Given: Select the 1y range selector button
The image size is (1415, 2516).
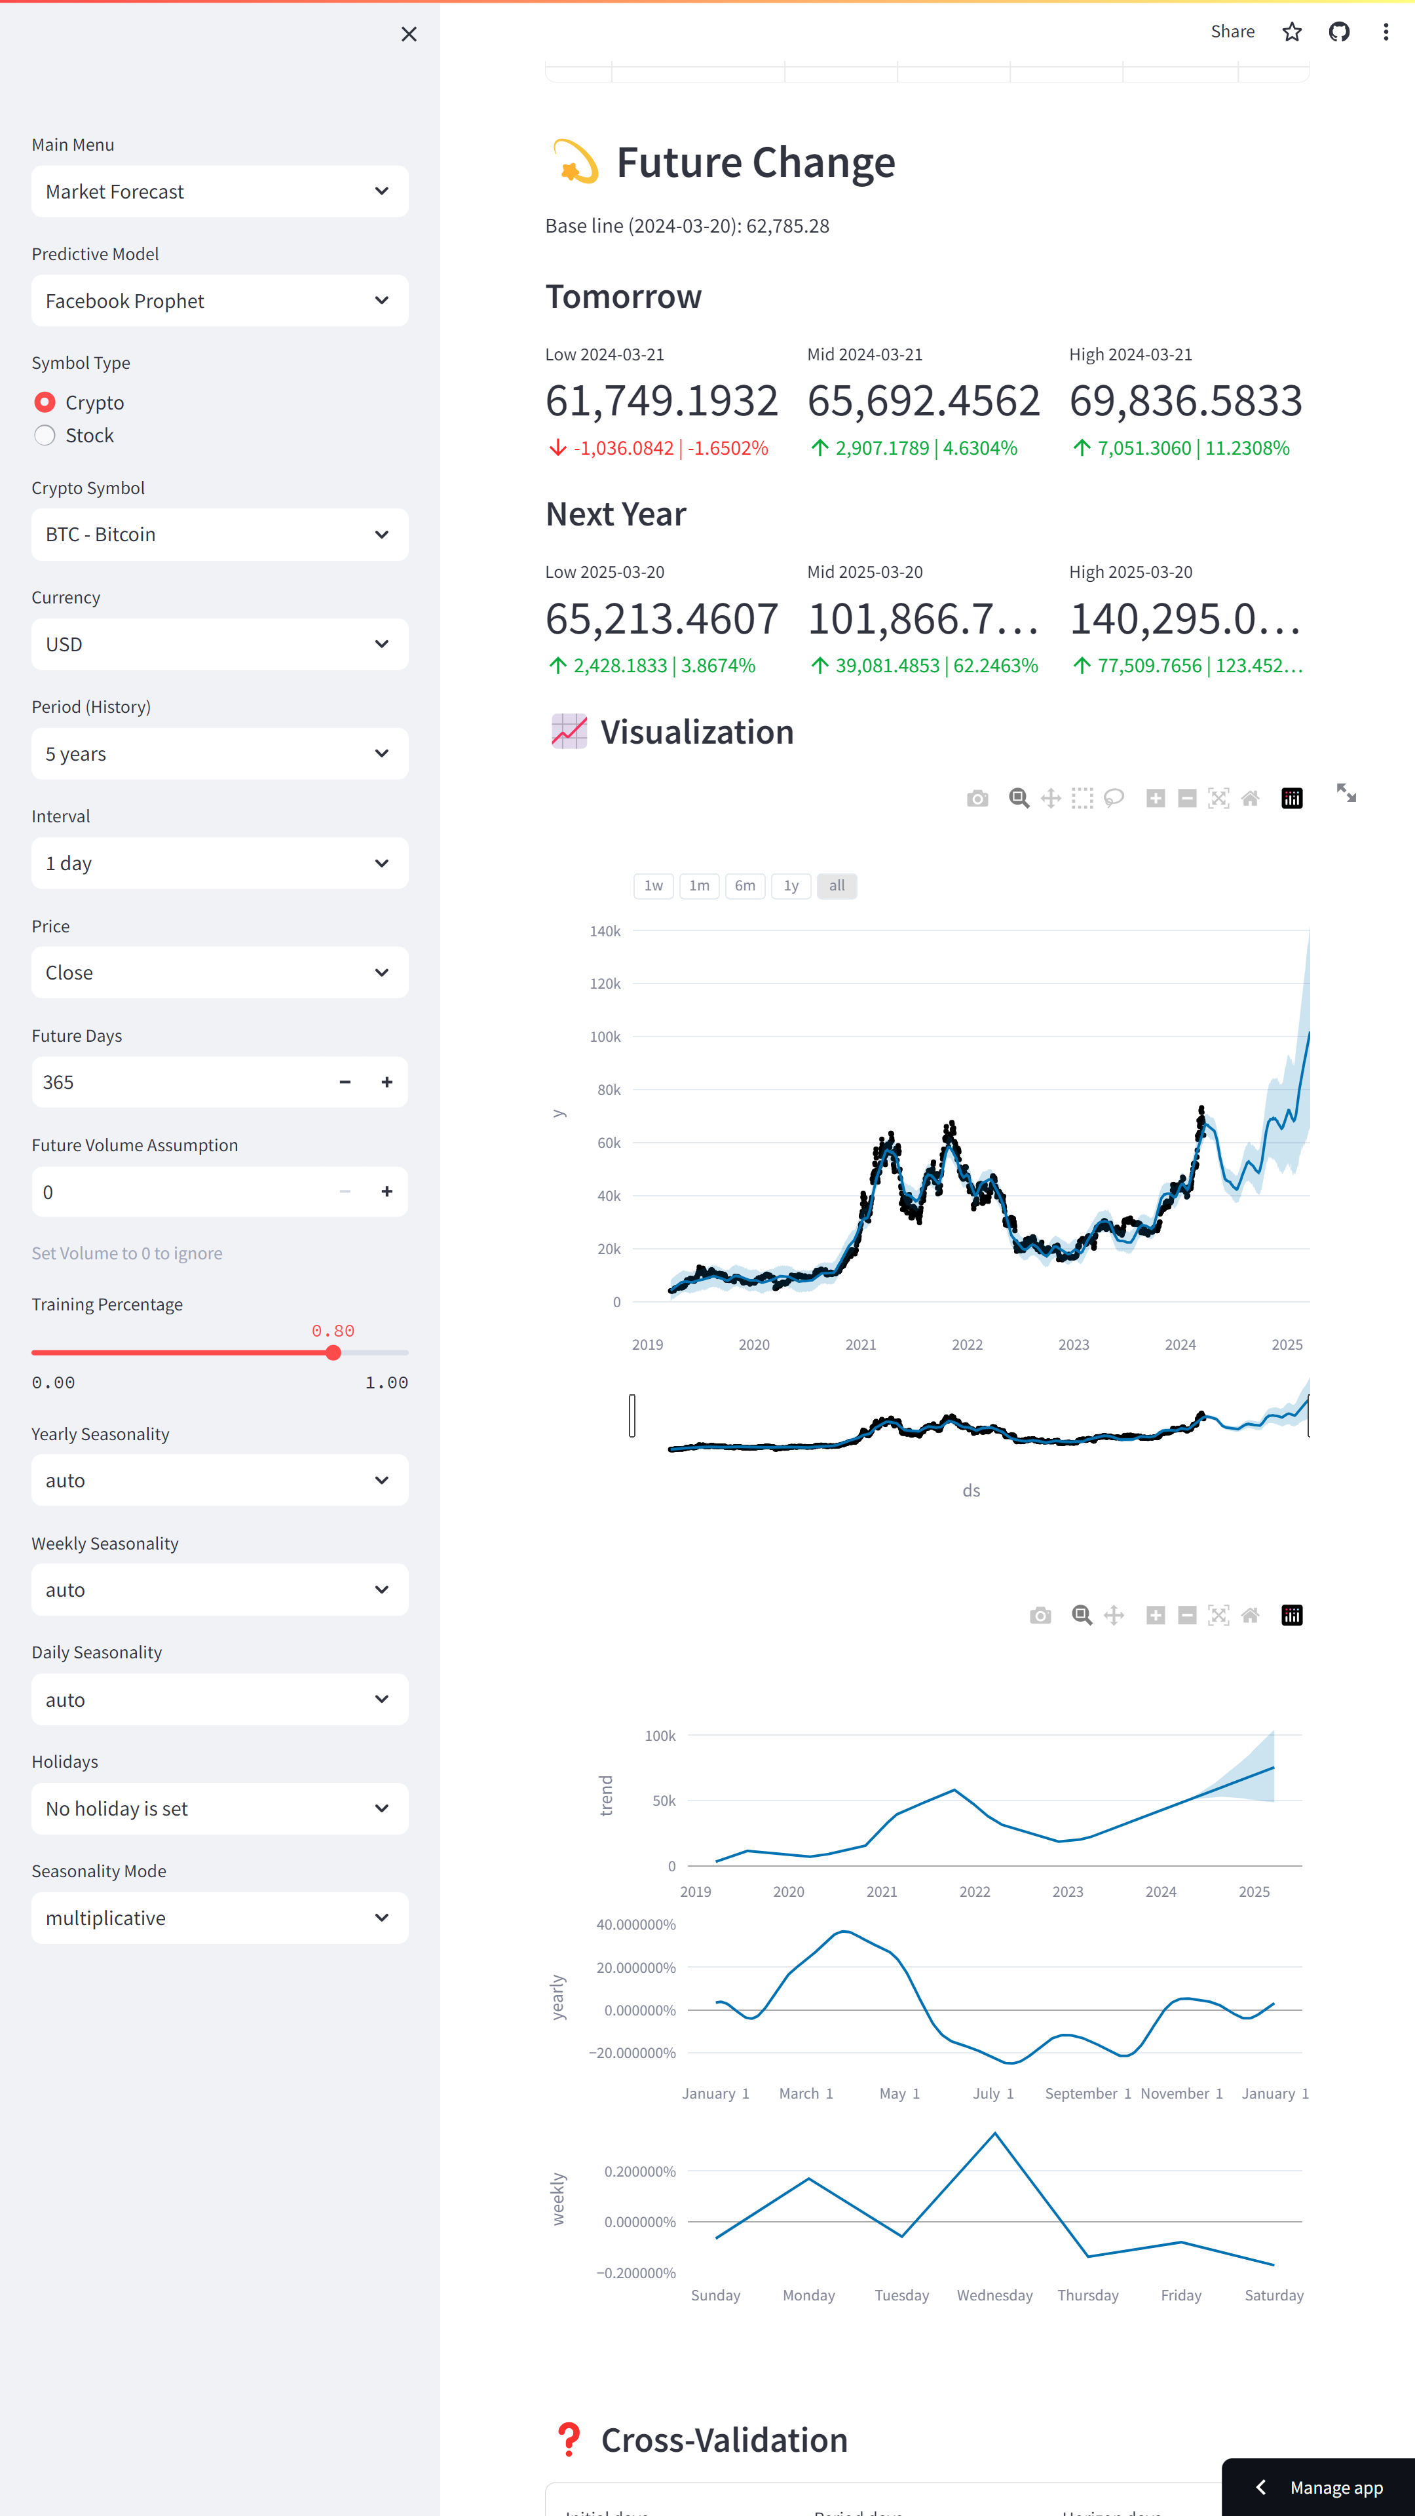Looking at the screenshot, I should pyautogui.click(x=791, y=886).
